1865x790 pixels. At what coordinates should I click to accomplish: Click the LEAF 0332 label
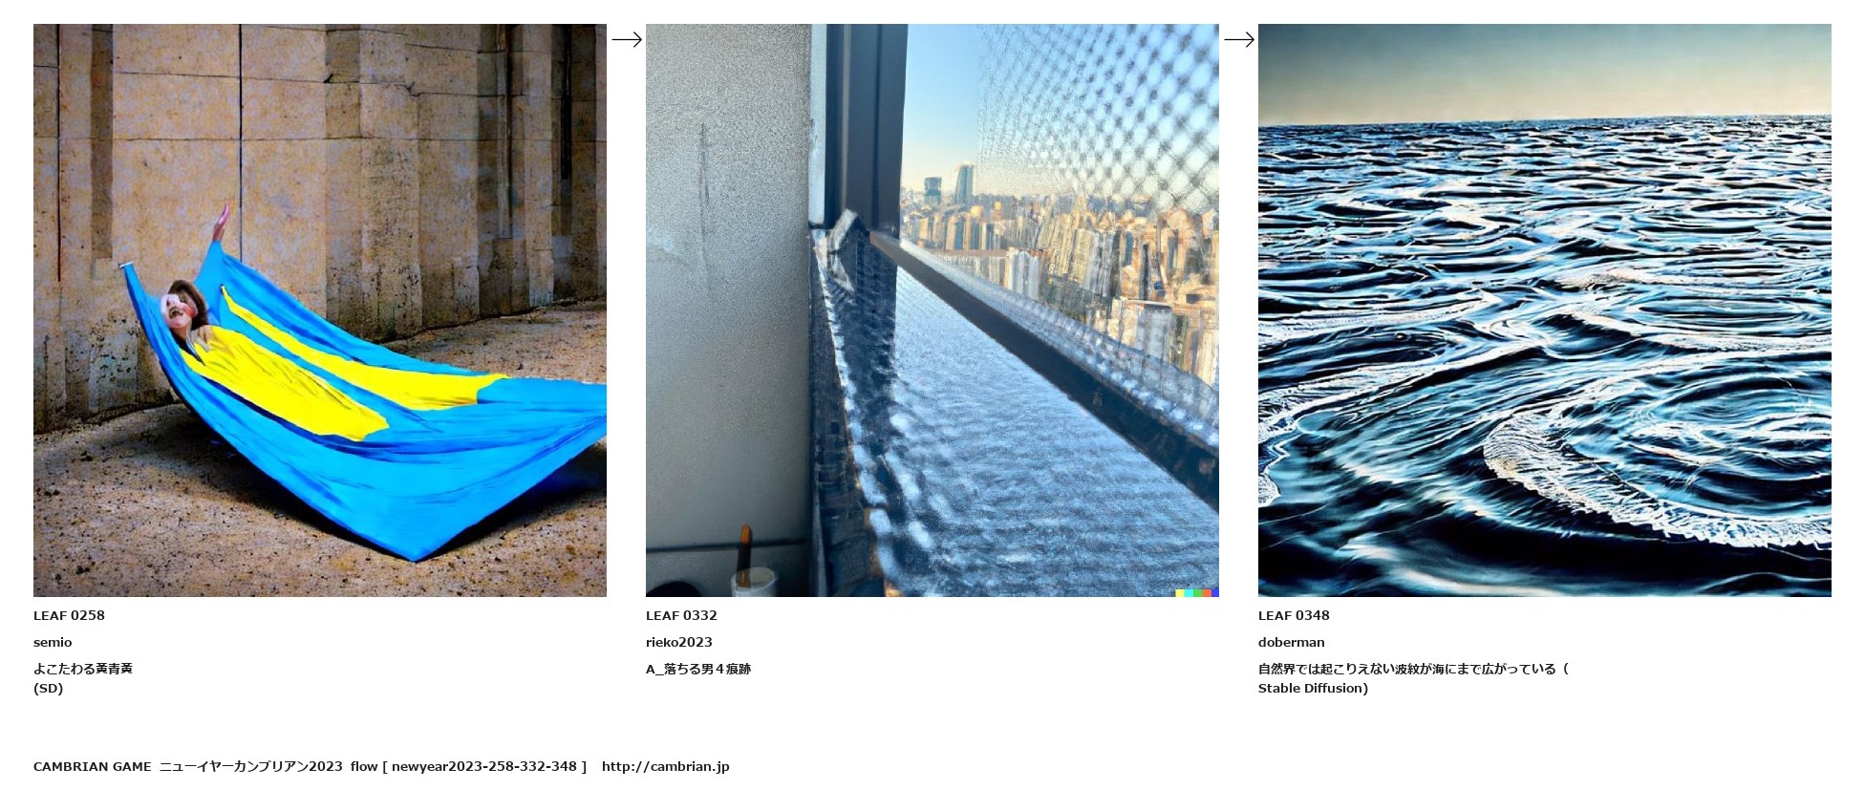pyautogui.click(x=681, y=615)
